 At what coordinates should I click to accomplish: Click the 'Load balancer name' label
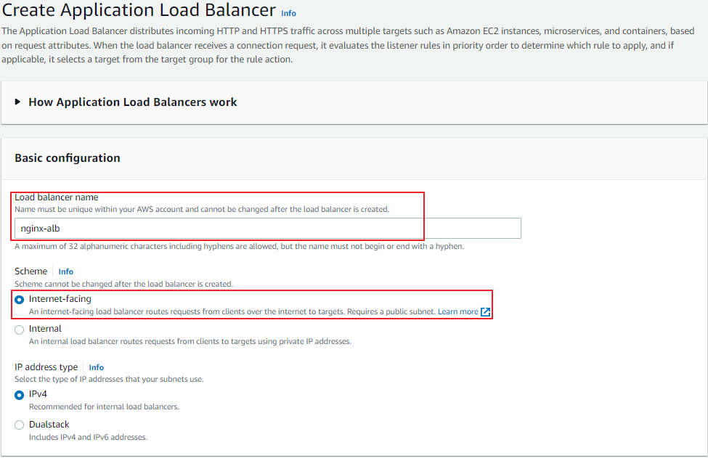pos(57,197)
